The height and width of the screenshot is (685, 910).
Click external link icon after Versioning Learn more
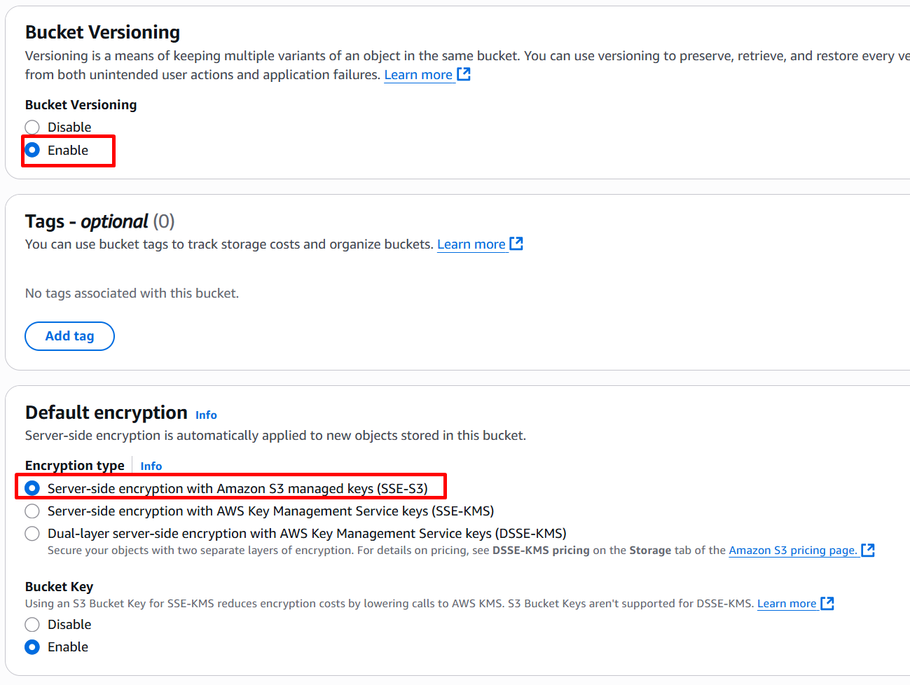[464, 74]
